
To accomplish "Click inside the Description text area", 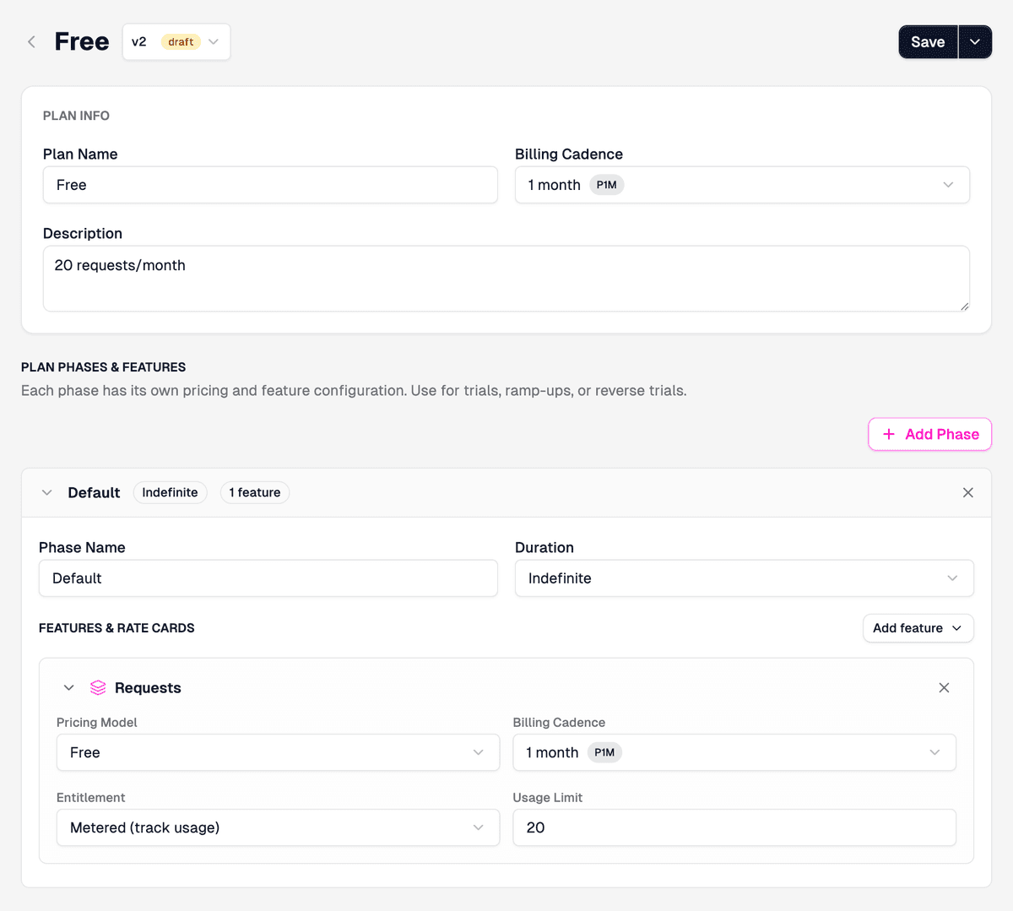I will tap(506, 277).
